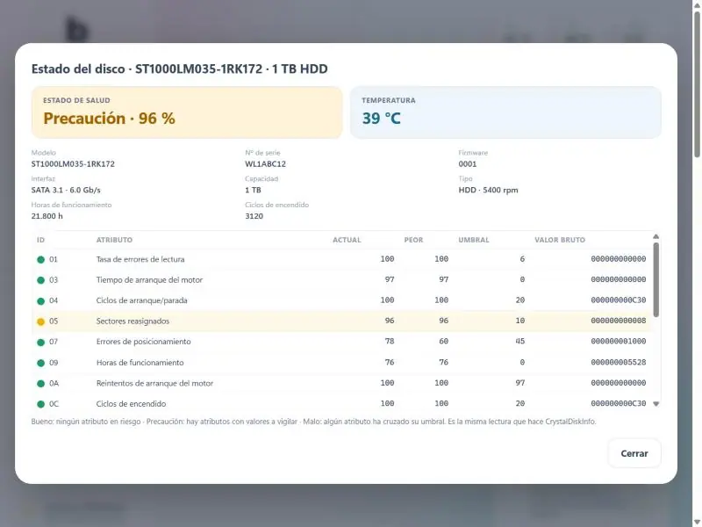702x527 pixels.
Task: Click raw value 000000001000 for positioning errors
Action: 619,342
